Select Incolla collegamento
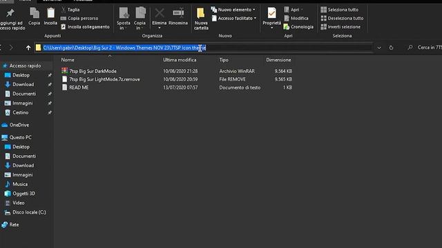The height and width of the screenshot is (248, 442). point(85,27)
